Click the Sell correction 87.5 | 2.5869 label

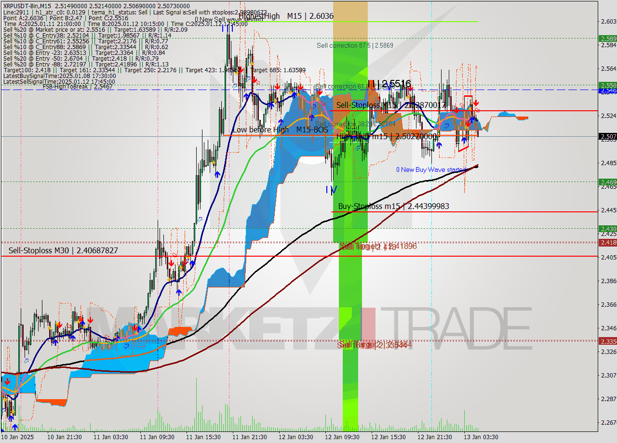point(355,45)
